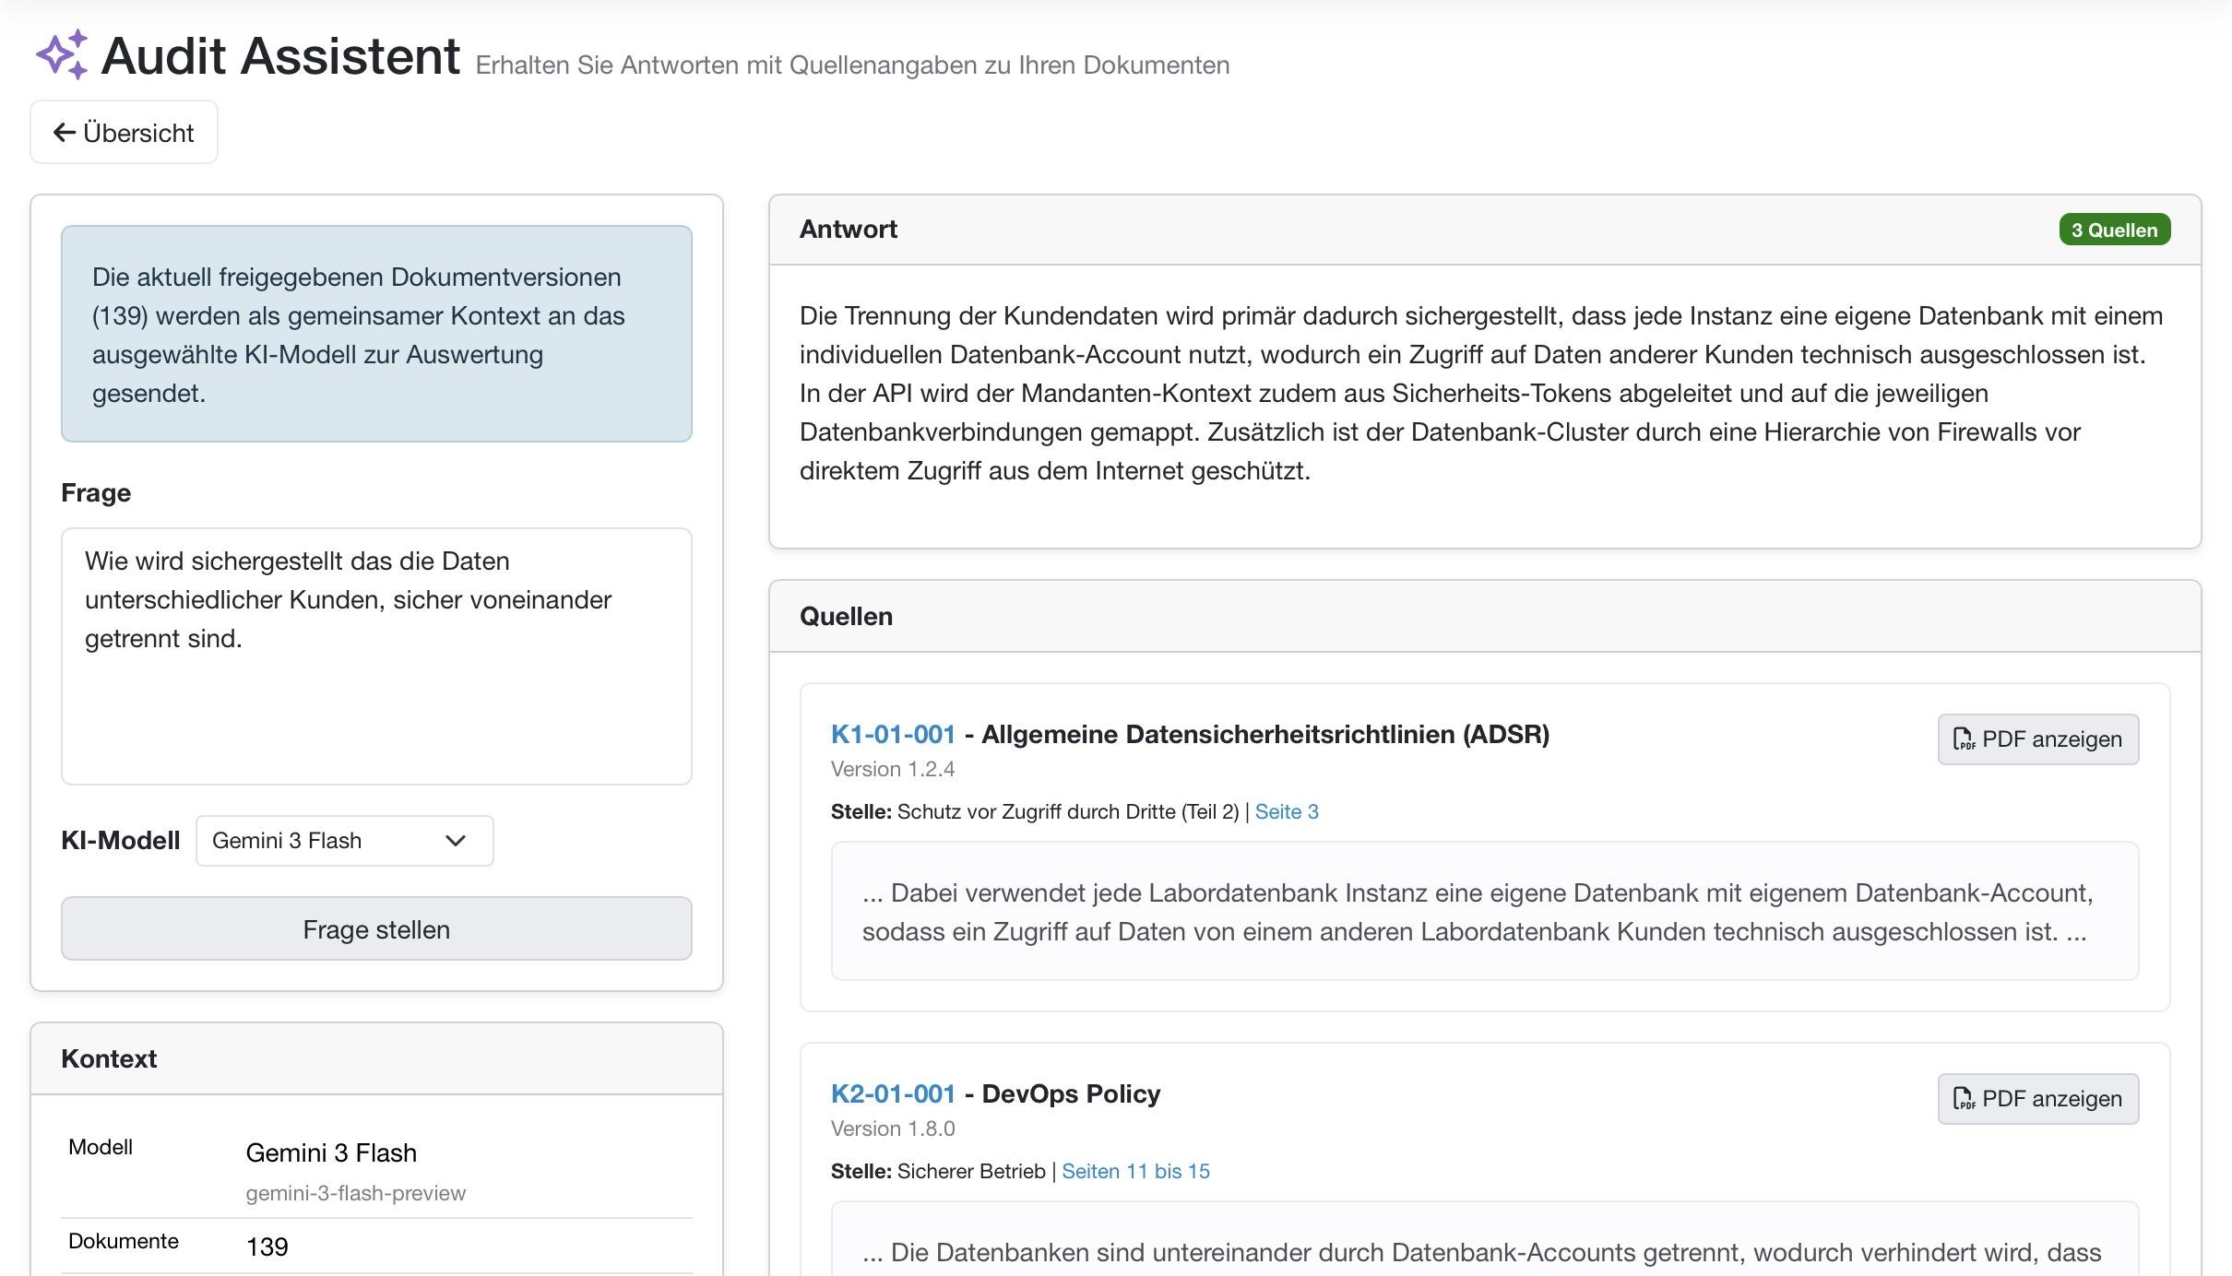Click PDF icon for K1-01-001 source
Viewport: 2232px width, 1276px height.
[x=1964, y=739]
